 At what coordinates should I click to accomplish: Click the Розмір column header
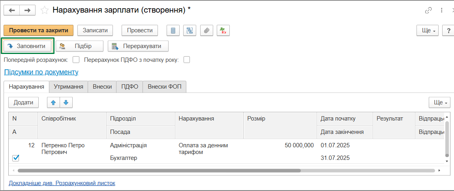[280, 125]
